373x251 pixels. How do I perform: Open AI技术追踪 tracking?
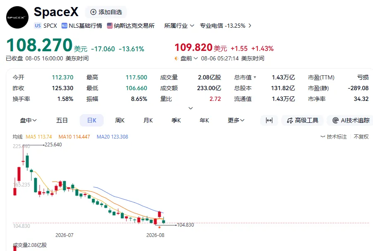pyautogui.click(x=350, y=120)
